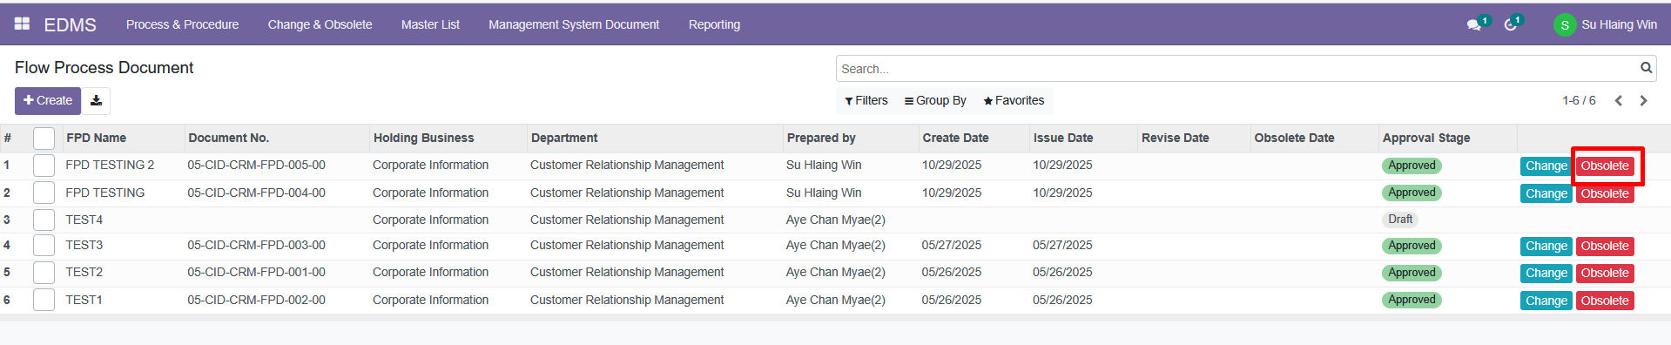Click the user avatar for Su Hlaing Win
Image resolution: width=1671 pixels, height=345 pixels.
1564,25
